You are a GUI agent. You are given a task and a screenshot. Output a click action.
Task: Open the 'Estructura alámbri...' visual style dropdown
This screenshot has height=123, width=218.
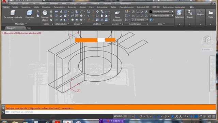pos(161,12)
